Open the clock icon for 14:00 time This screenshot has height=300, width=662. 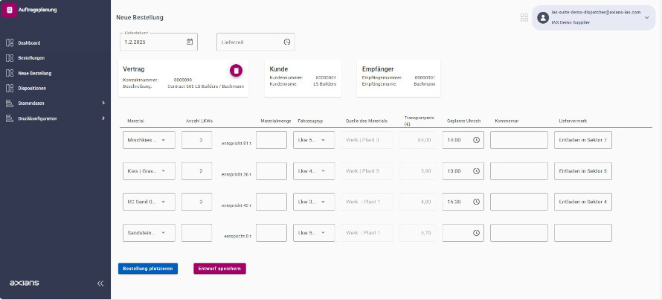click(x=476, y=140)
